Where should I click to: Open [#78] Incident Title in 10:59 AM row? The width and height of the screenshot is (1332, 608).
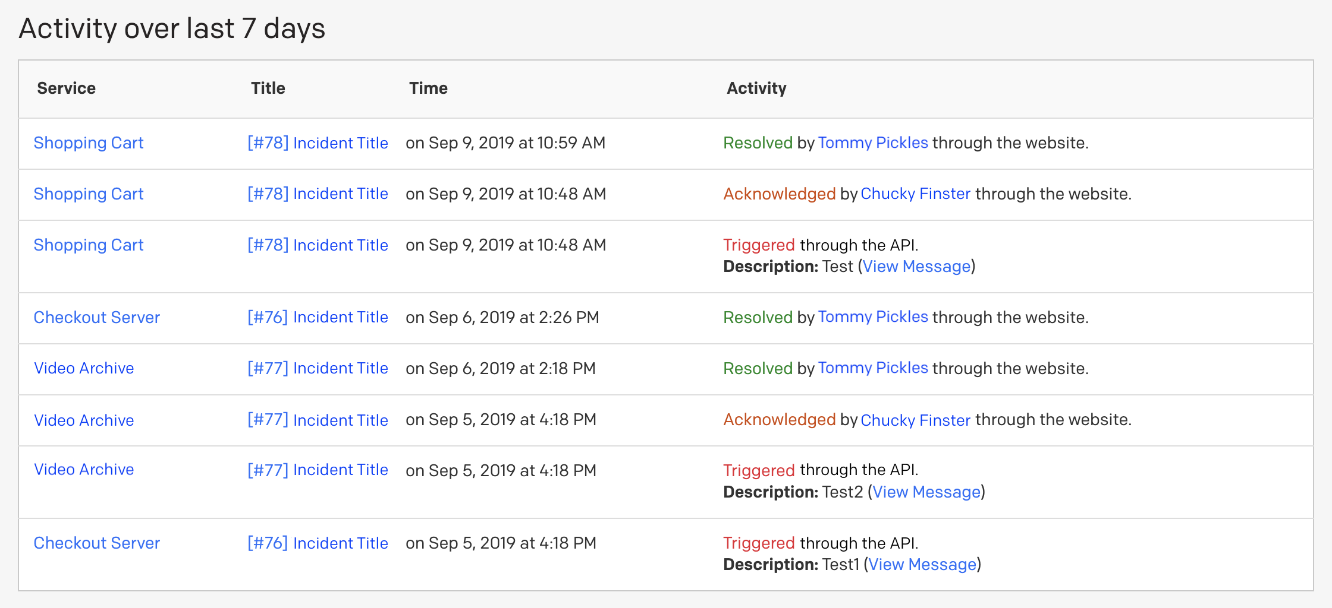click(x=318, y=143)
